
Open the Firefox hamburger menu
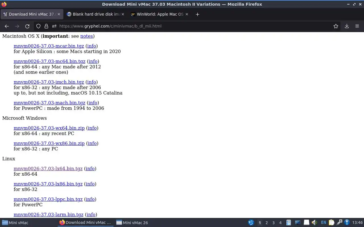click(357, 26)
